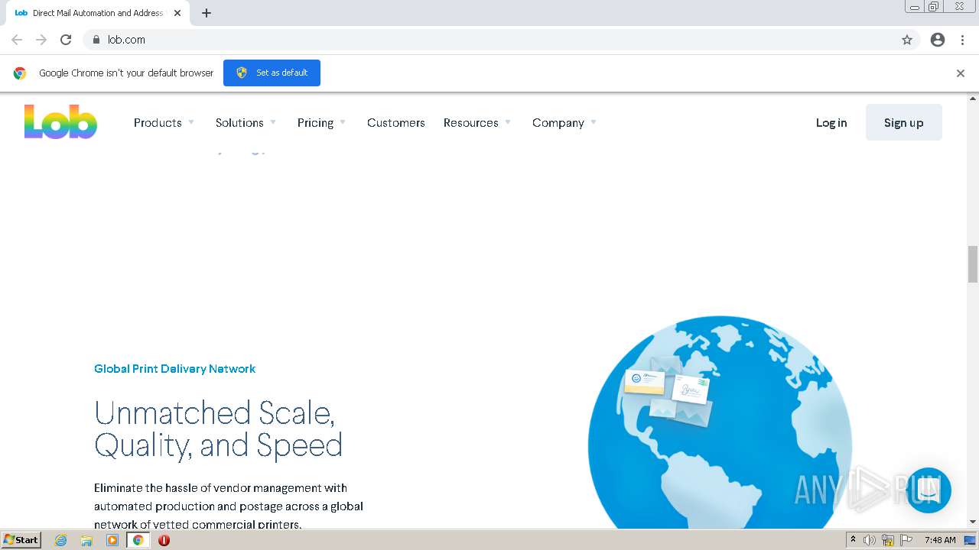Open Windows Explorer folder in taskbar
Viewport: 979px width, 550px height.
(x=86, y=540)
